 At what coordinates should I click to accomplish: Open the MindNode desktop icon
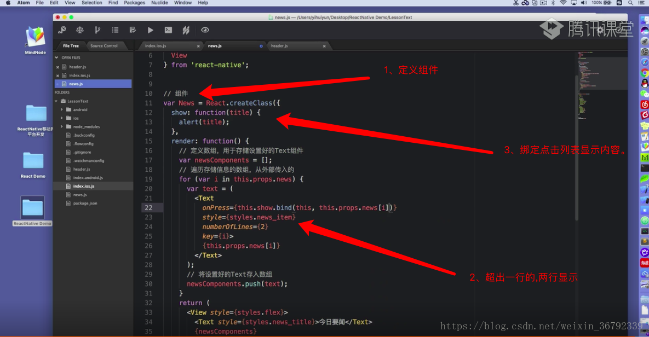(36, 40)
